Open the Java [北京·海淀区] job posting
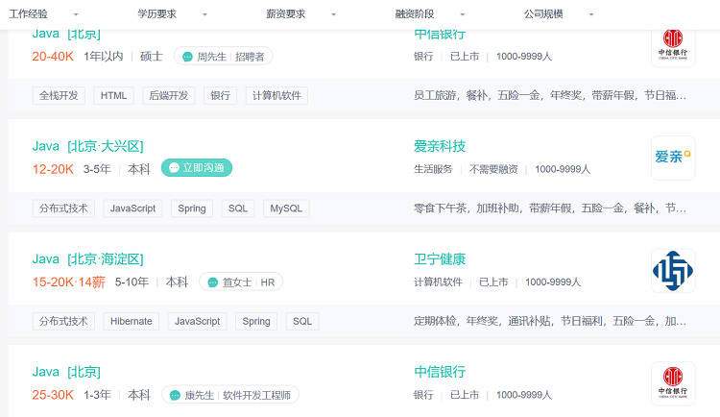Viewport: 720px width, 417px height. [87, 258]
